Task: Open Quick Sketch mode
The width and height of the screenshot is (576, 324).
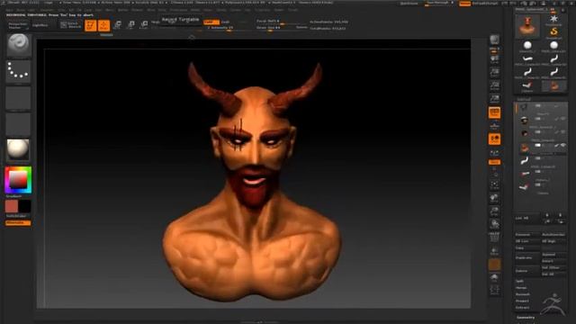Action: [70, 25]
